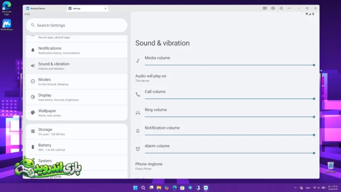Expand hidden system tray icons

pyautogui.click(x=295, y=188)
